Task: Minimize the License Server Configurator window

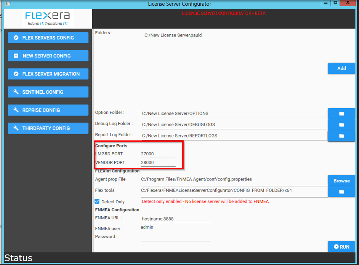Action: (325, 3)
